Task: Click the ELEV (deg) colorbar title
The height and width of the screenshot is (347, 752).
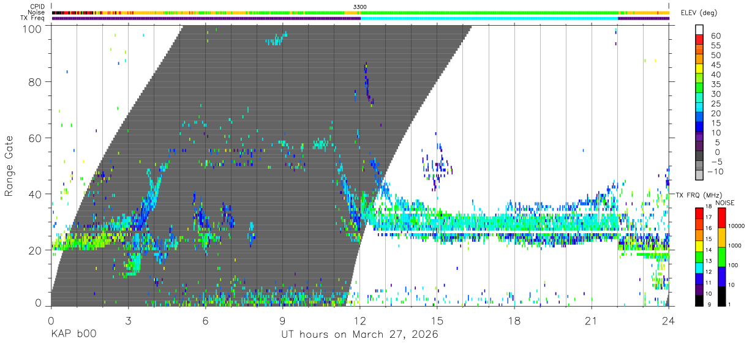Action: pyautogui.click(x=699, y=13)
